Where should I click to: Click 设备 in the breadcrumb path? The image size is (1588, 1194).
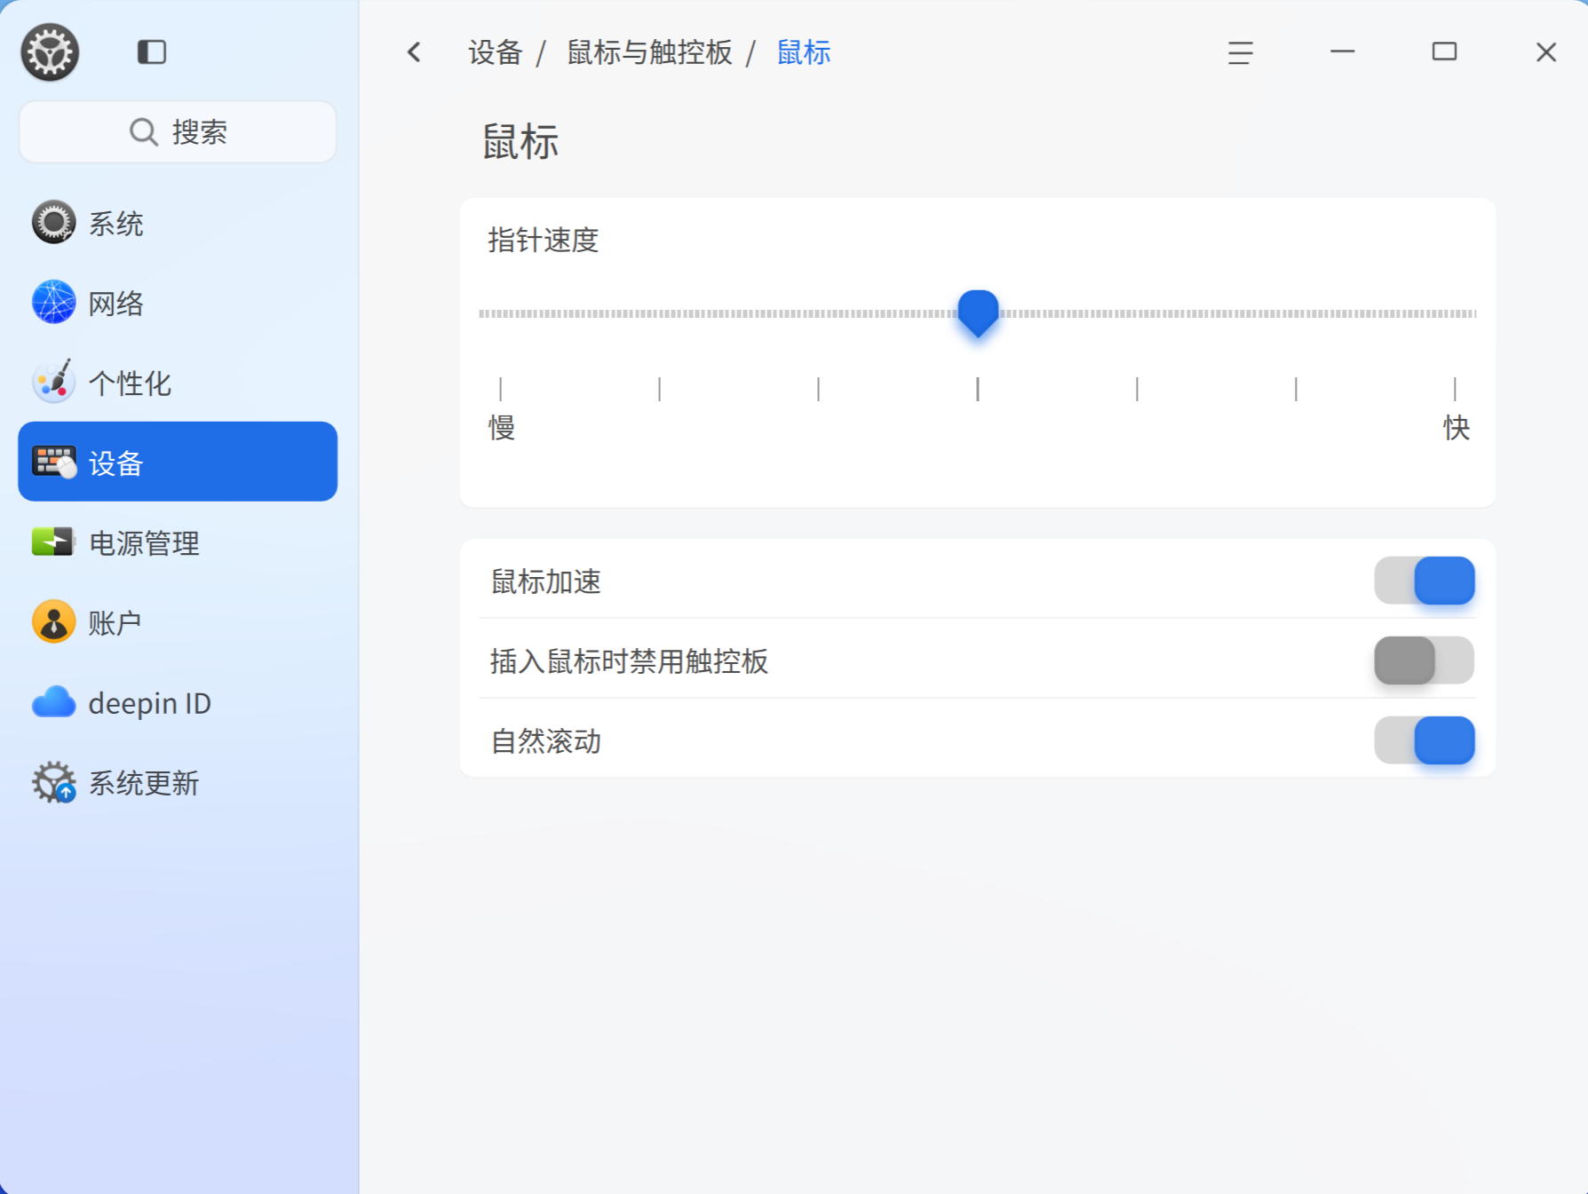496,52
